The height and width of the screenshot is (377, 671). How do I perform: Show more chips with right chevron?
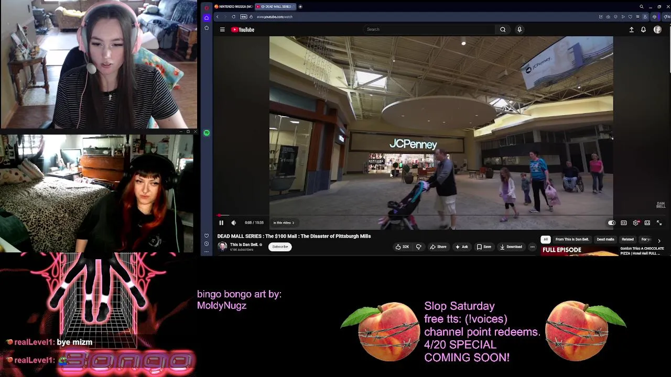(x=659, y=240)
